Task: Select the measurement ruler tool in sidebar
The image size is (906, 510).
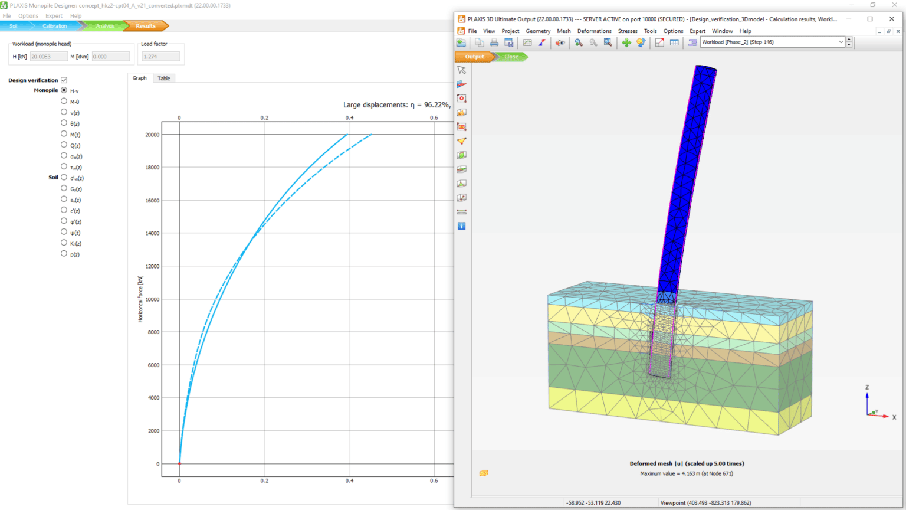Action: pos(461,212)
